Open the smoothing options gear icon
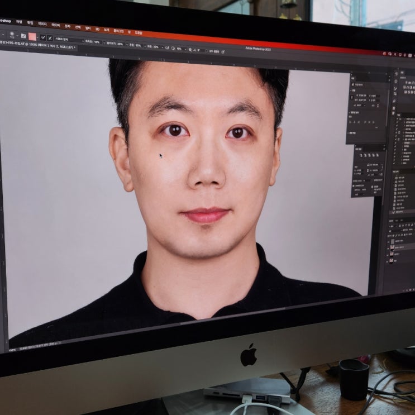The image size is (415, 415). point(190,50)
